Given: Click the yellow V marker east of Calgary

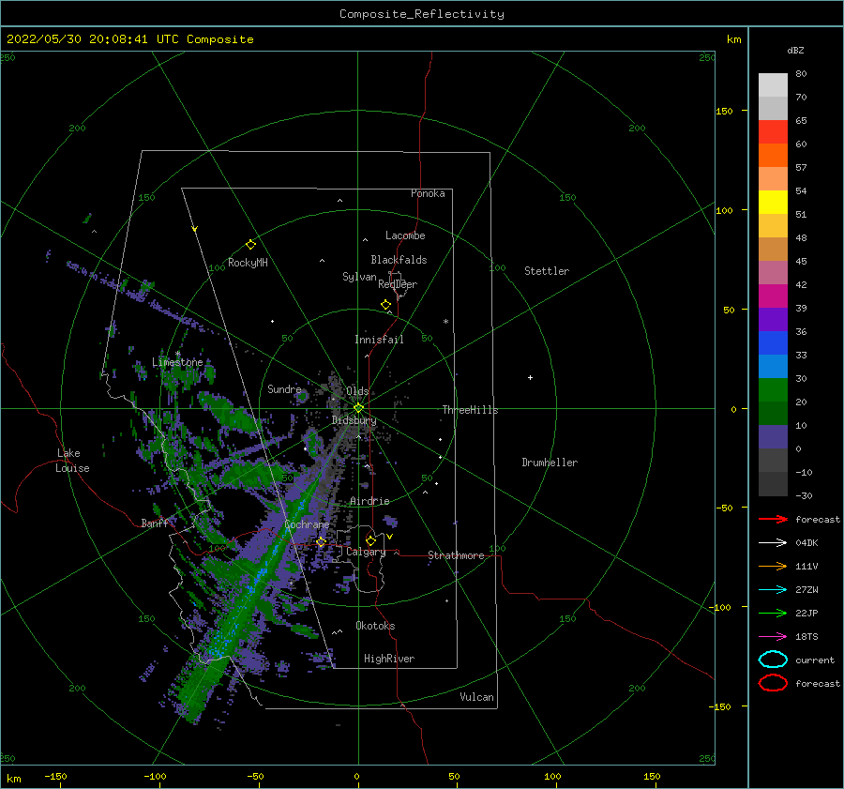Looking at the screenshot, I should point(390,537).
